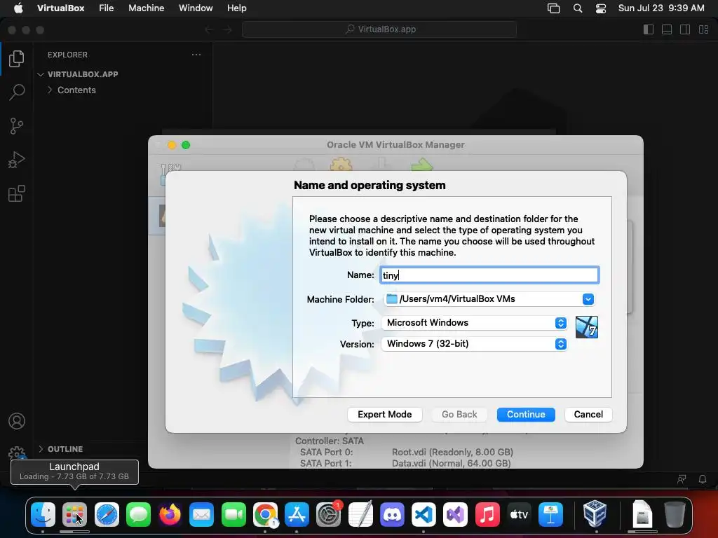The image size is (718, 538).
Task: Open Explorer views and more actions ellipsis
Action: (x=196, y=55)
